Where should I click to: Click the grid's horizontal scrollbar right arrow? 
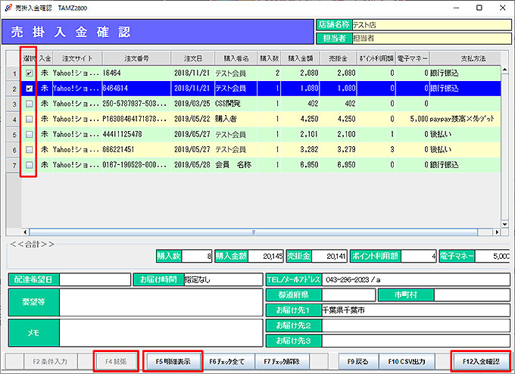pyautogui.click(x=497, y=231)
